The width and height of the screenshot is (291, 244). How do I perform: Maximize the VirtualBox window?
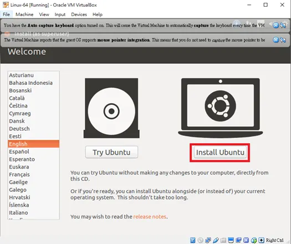tap(266, 5)
